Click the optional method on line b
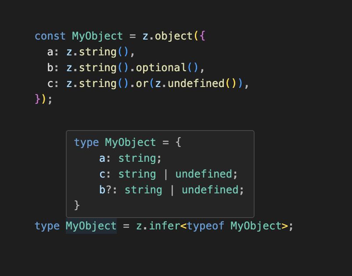This screenshot has height=276, width=352. tap(161, 68)
